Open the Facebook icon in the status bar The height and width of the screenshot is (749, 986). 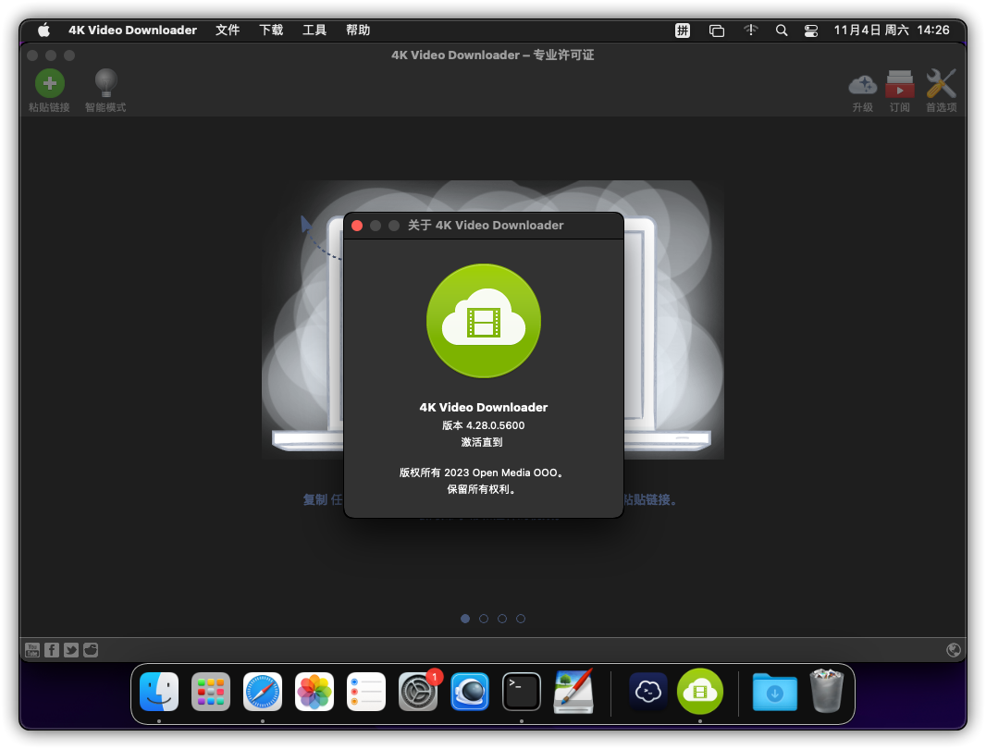(x=52, y=650)
